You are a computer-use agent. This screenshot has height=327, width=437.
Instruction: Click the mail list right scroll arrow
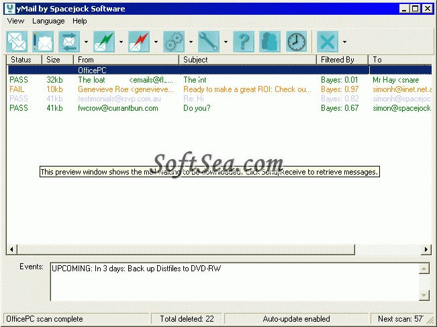(426, 250)
